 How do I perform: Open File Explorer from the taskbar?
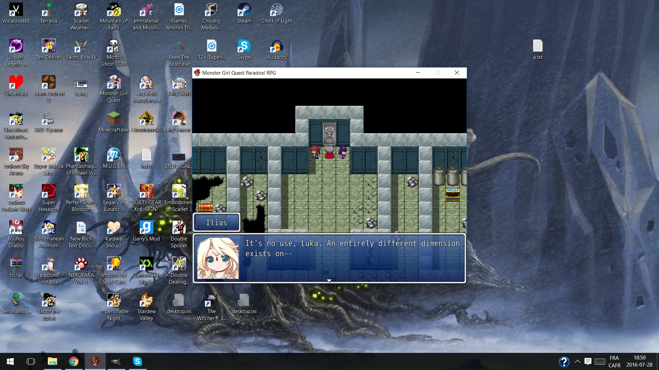pyautogui.click(x=52, y=361)
